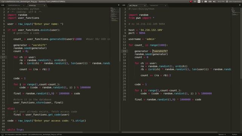The image size is (242, 136).
Task: Click left pane tab scroll arrows
Action: (x=3, y=5)
